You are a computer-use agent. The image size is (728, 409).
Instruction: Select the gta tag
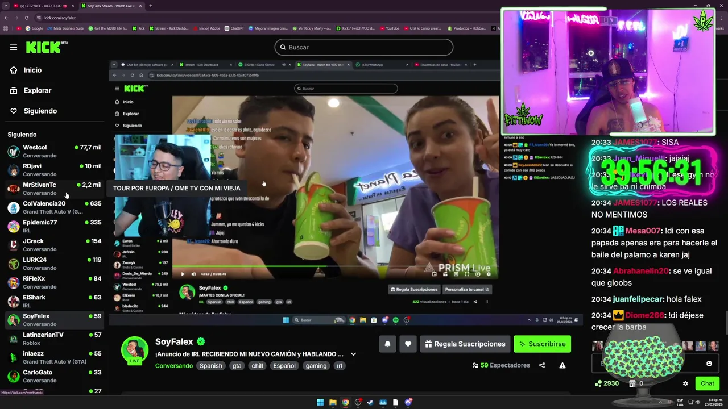[x=237, y=366]
